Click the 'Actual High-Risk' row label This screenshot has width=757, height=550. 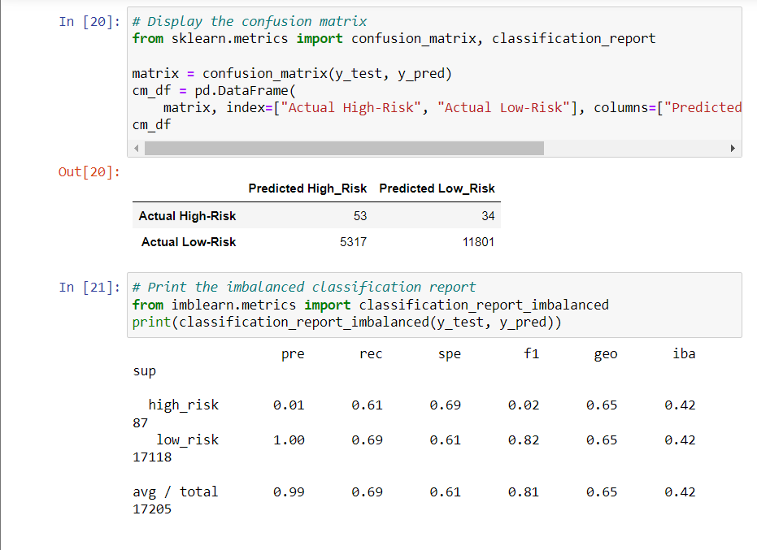pyautogui.click(x=187, y=216)
